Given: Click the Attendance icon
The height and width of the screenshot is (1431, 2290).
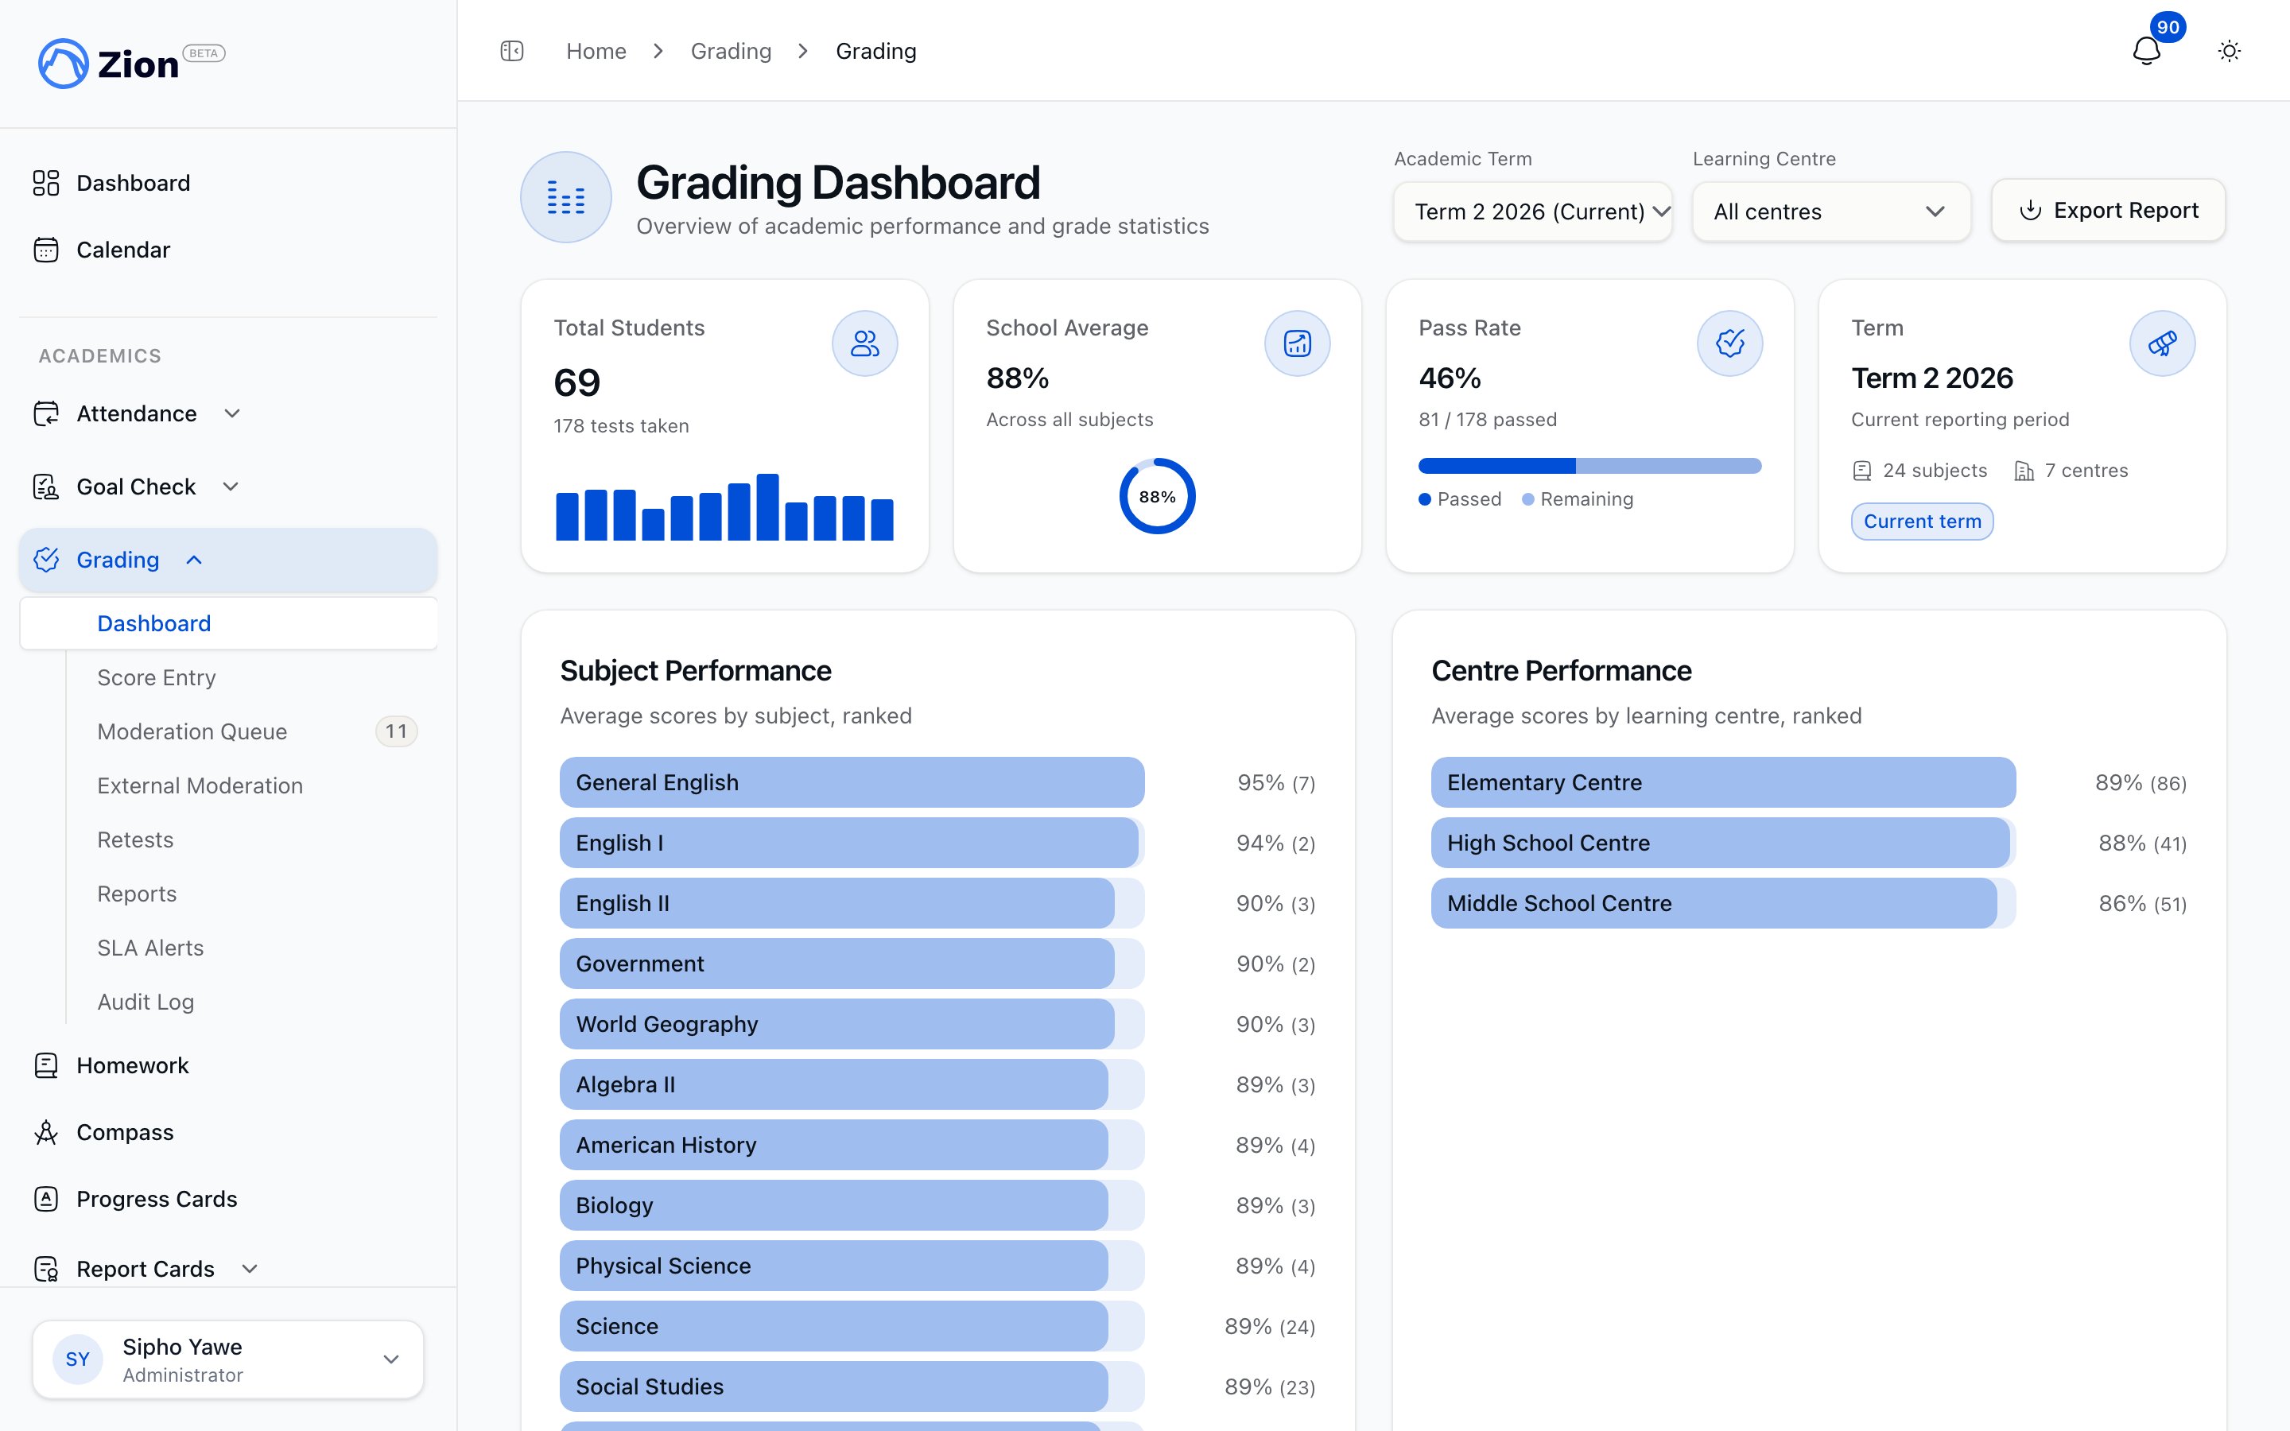Looking at the screenshot, I should [x=45, y=413].
